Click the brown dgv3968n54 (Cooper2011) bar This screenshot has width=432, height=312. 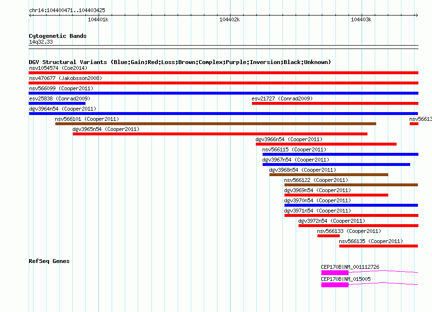click(x=329, y=175)
